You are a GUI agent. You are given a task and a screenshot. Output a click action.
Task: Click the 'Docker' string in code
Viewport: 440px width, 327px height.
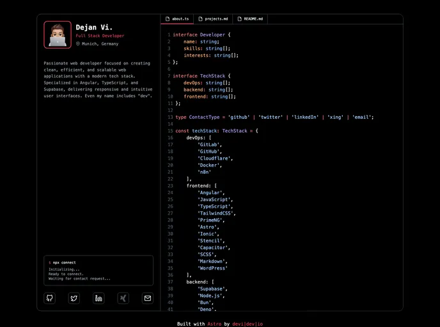(x=210, y=165)
